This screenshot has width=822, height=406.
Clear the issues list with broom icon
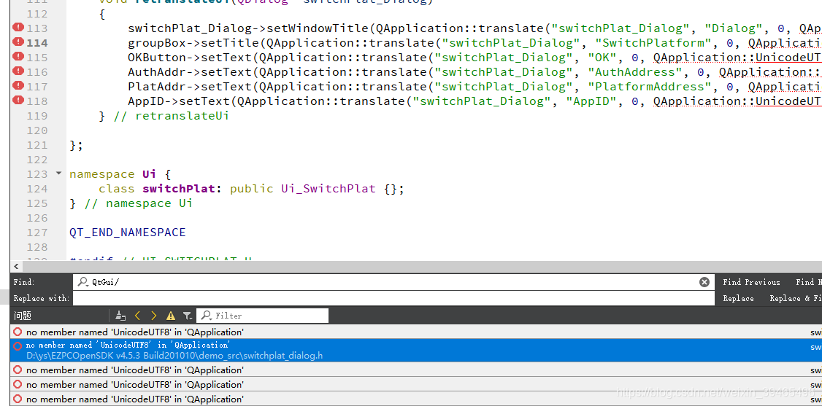pos(120,316)
